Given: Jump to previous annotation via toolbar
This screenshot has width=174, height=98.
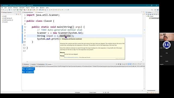Looking at the screenshot, I should (54, 10).
